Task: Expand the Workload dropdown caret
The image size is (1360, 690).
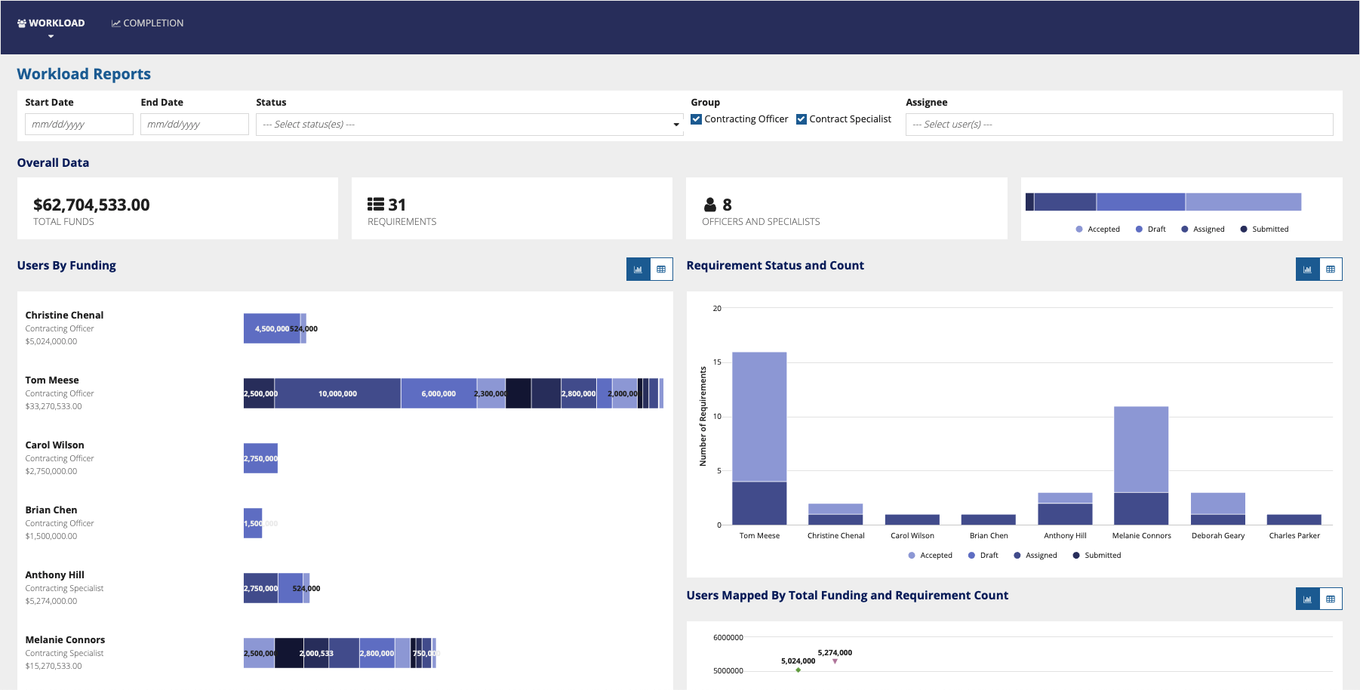Action: 51,36
